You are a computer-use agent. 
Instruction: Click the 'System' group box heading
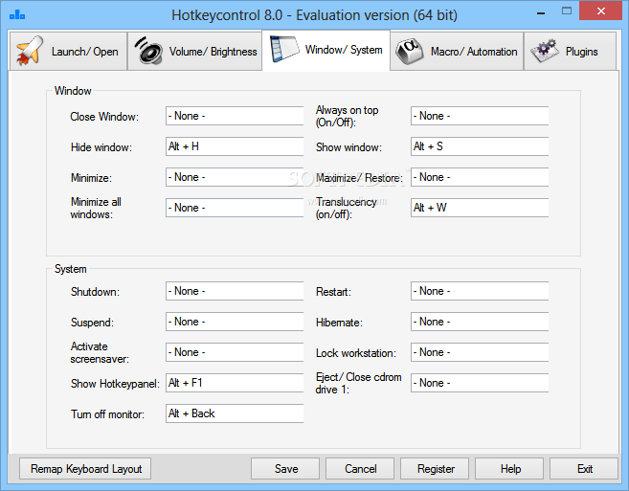(70, 269)
